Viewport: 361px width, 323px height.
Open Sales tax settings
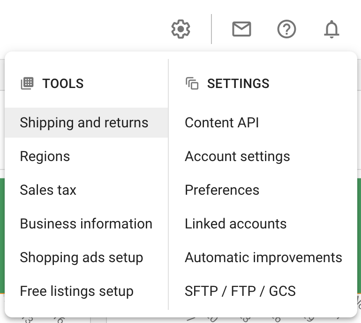pos(48,190)
